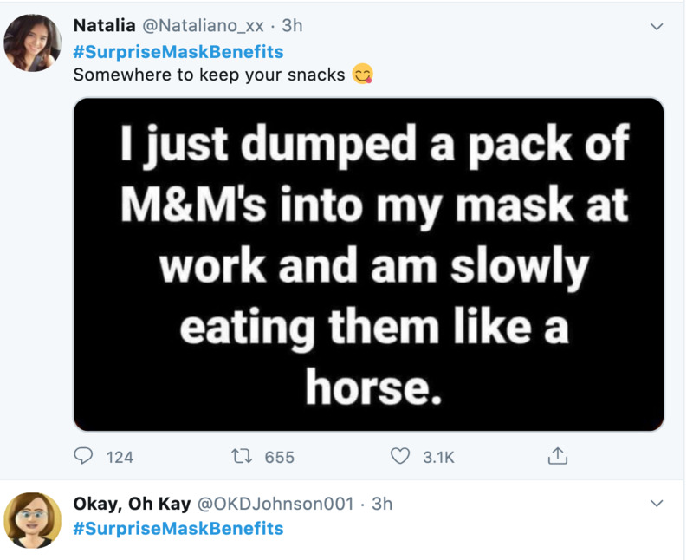Click the Natalia display name
The width and height of the screenshot is (693, 560).
point(104,26)
